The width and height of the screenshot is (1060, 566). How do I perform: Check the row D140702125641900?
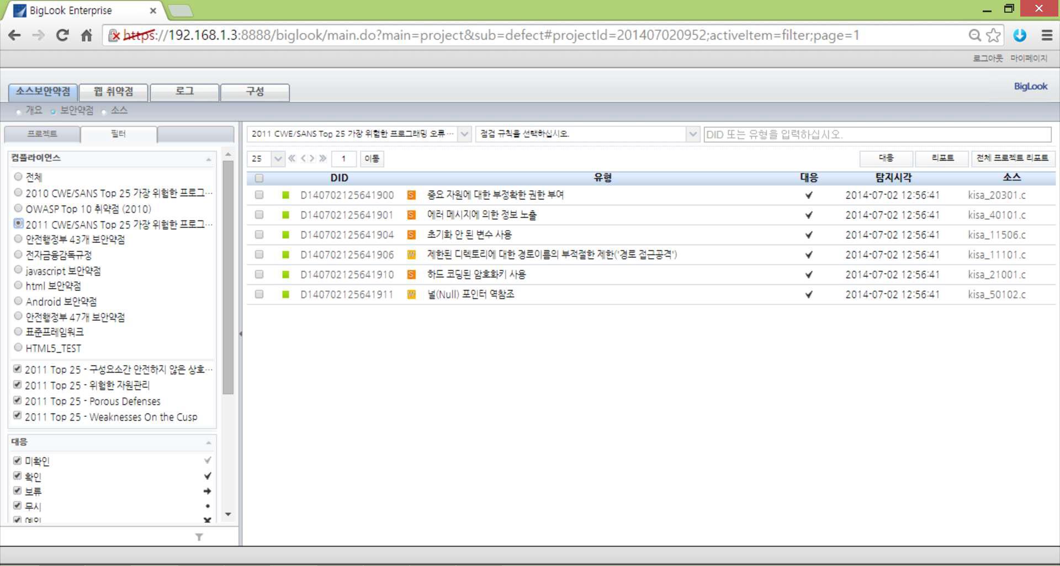pos(259,195)
